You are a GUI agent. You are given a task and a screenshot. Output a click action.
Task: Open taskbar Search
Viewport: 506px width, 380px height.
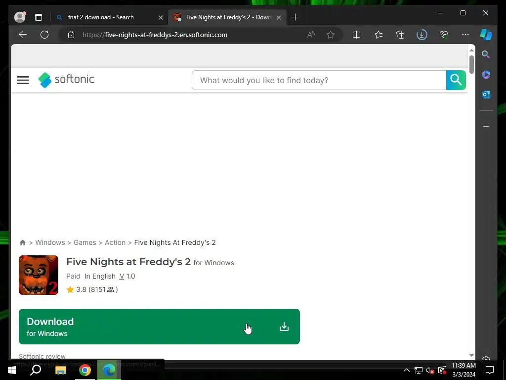tap(36, 370)
